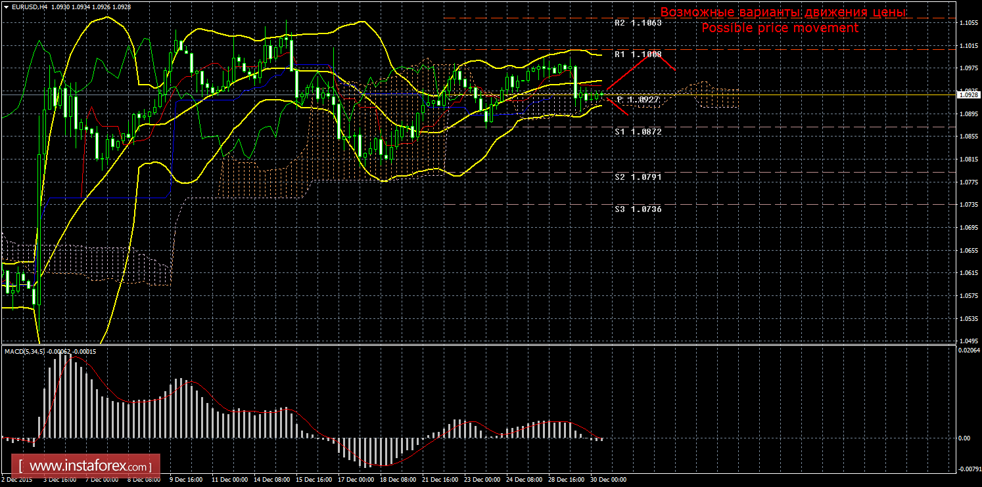
Task: Open the EURUSD,H4 chart dropdown triangle
Action: point(6,6)
